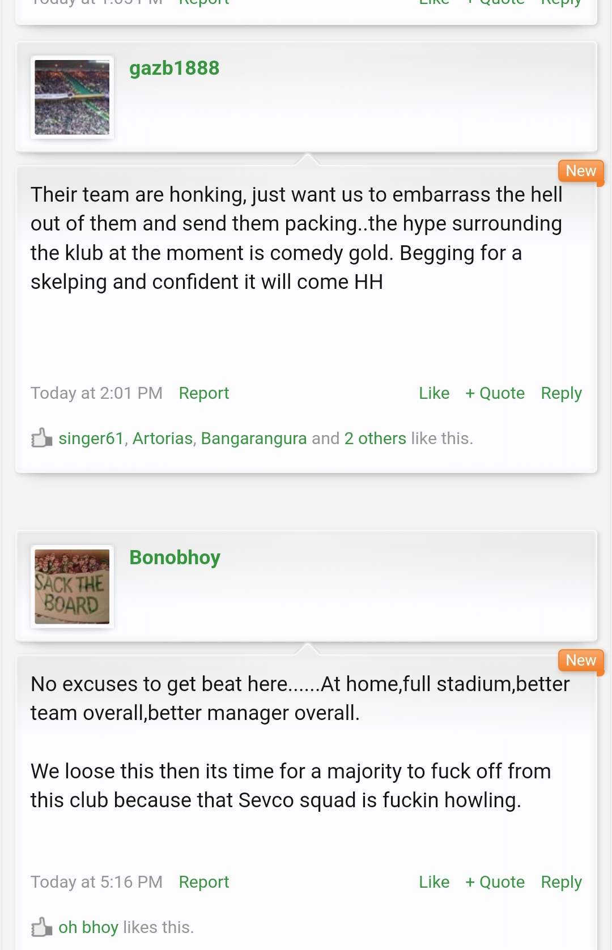Open Bangarangura's profile from likes

pyautogui.click(x=254, y=438)
